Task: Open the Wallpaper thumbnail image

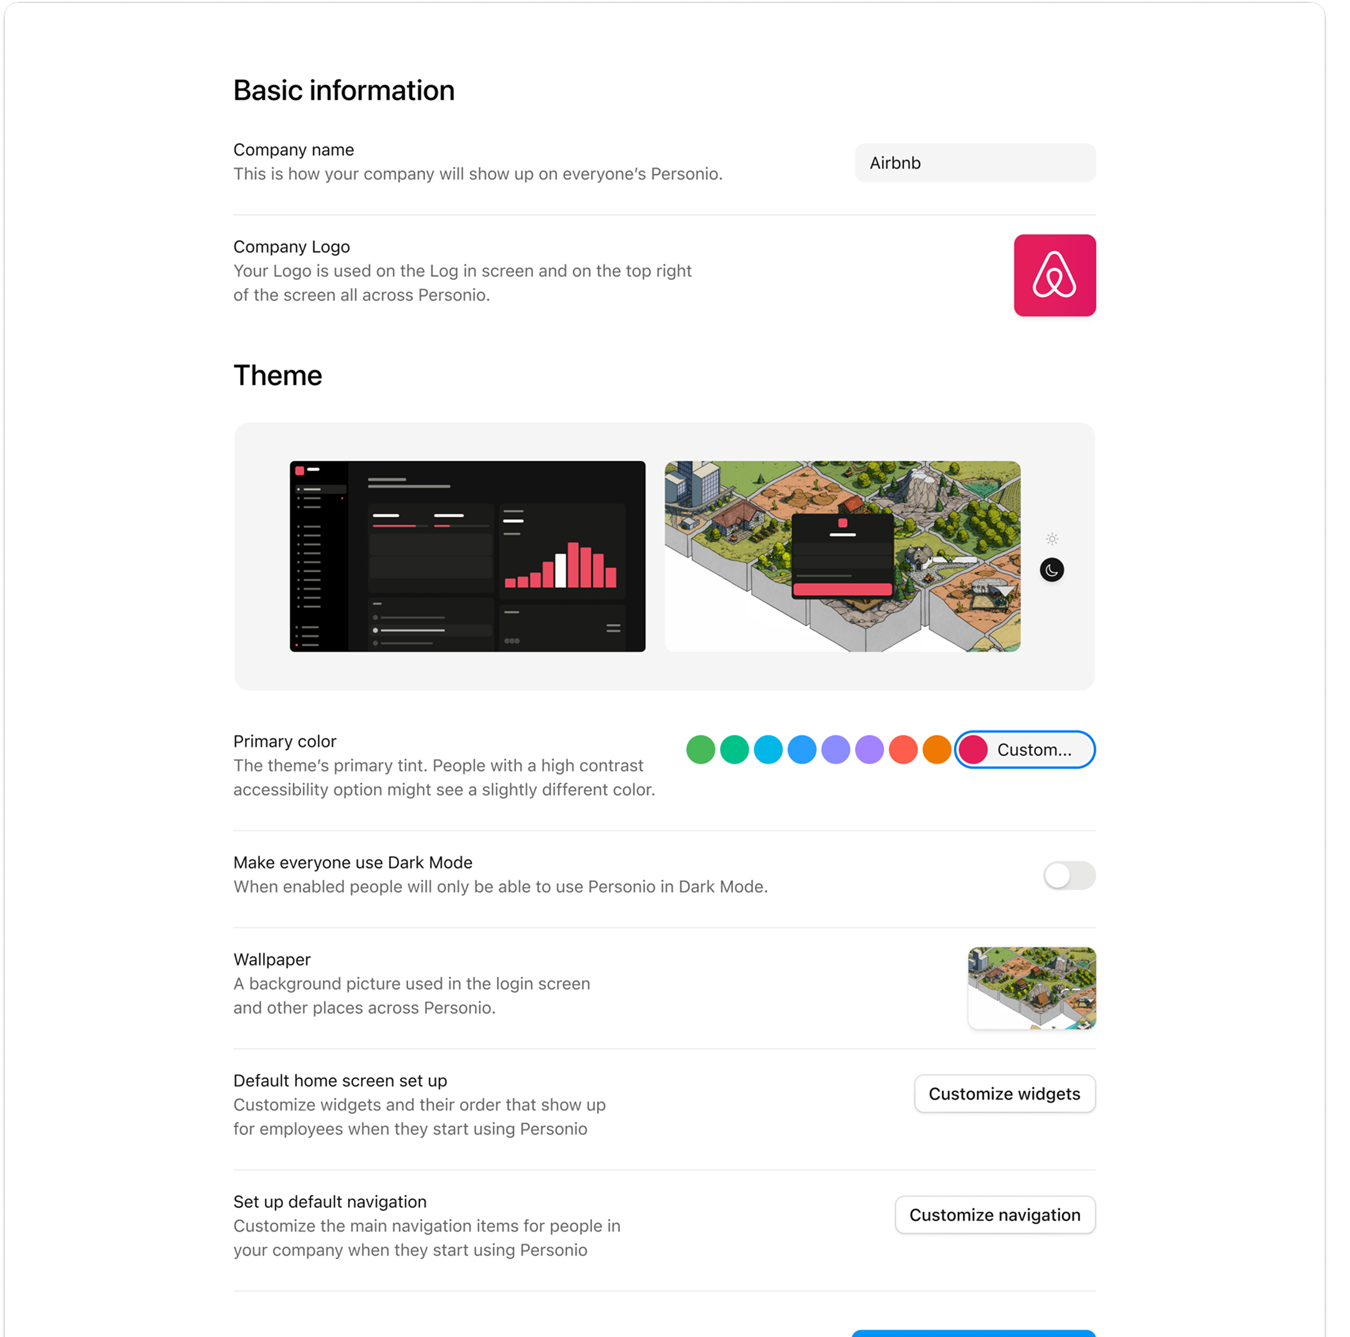Action: [1032, 988]
